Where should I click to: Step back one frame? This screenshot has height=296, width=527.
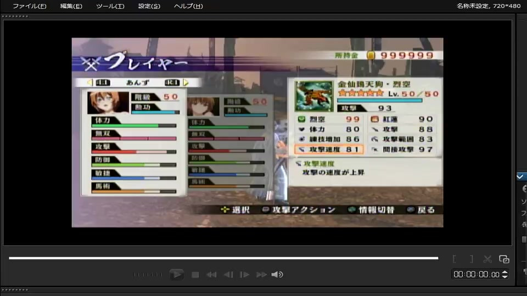[228, 275]
